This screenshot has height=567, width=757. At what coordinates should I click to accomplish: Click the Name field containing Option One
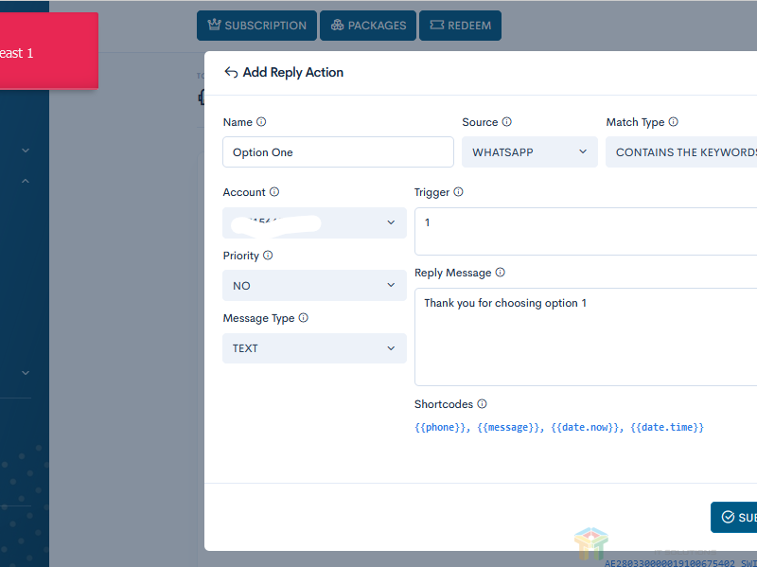tap(338, 152)
